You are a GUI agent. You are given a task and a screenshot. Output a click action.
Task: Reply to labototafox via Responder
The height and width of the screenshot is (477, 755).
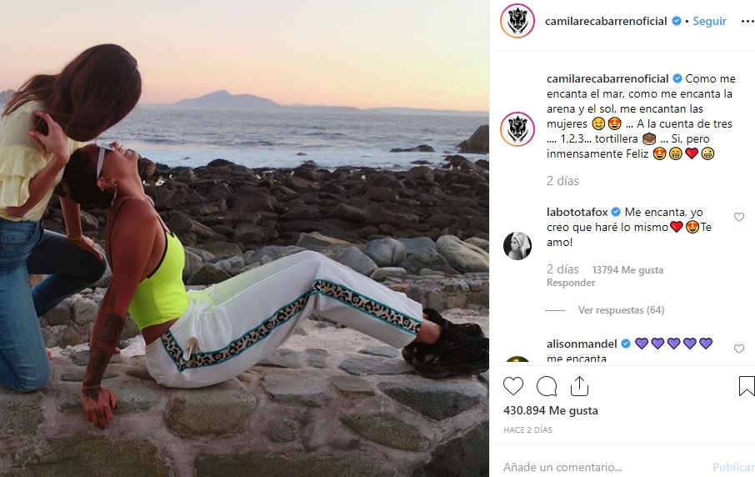(x=571, y=283)
